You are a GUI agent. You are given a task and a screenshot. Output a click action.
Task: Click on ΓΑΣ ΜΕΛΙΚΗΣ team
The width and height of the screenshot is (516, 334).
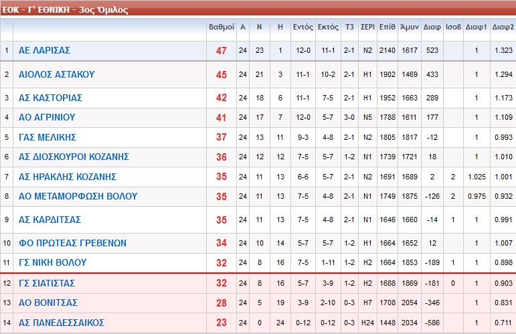(48, 137)
